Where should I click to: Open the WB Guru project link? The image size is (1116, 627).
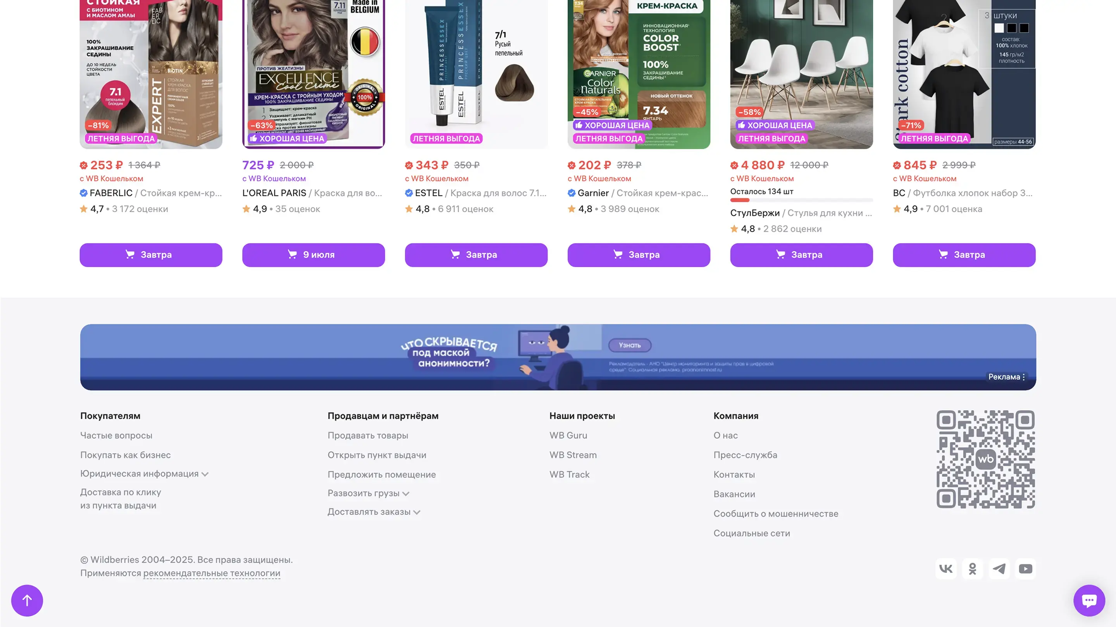tap(568, 435)
